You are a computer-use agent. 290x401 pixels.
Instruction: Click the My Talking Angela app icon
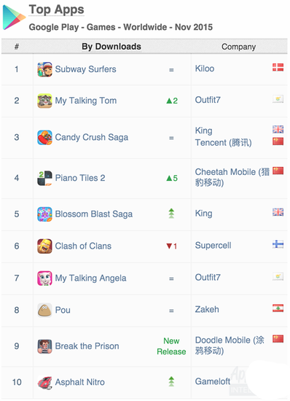[44, 279]
